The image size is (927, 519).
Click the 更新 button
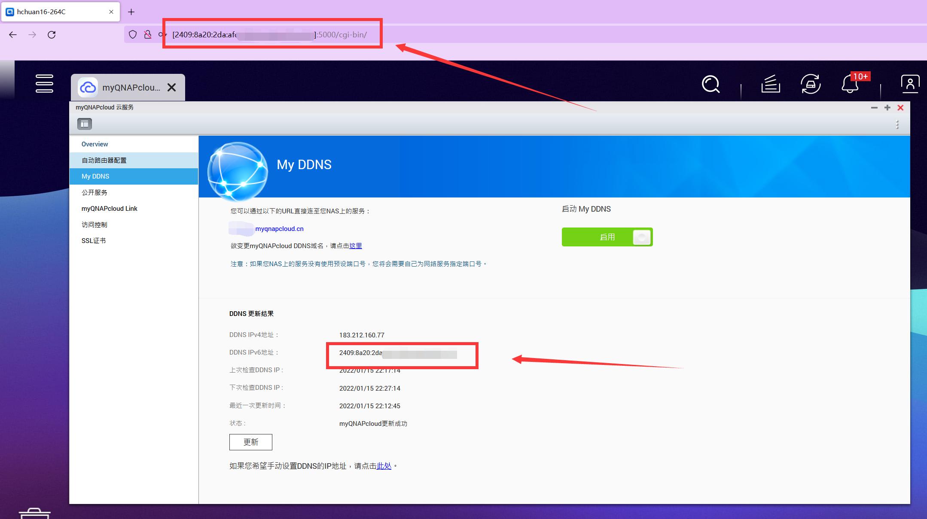click(251, 442)
